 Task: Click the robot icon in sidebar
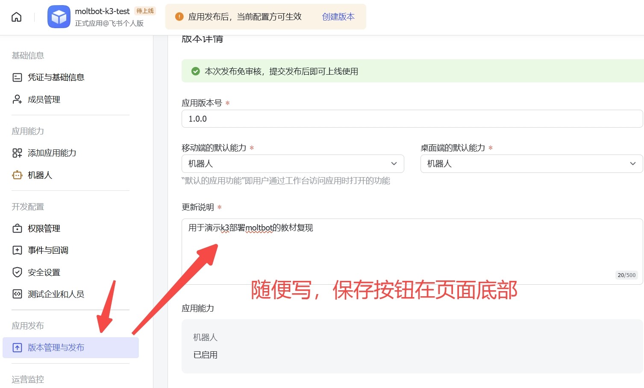point(17,175)
